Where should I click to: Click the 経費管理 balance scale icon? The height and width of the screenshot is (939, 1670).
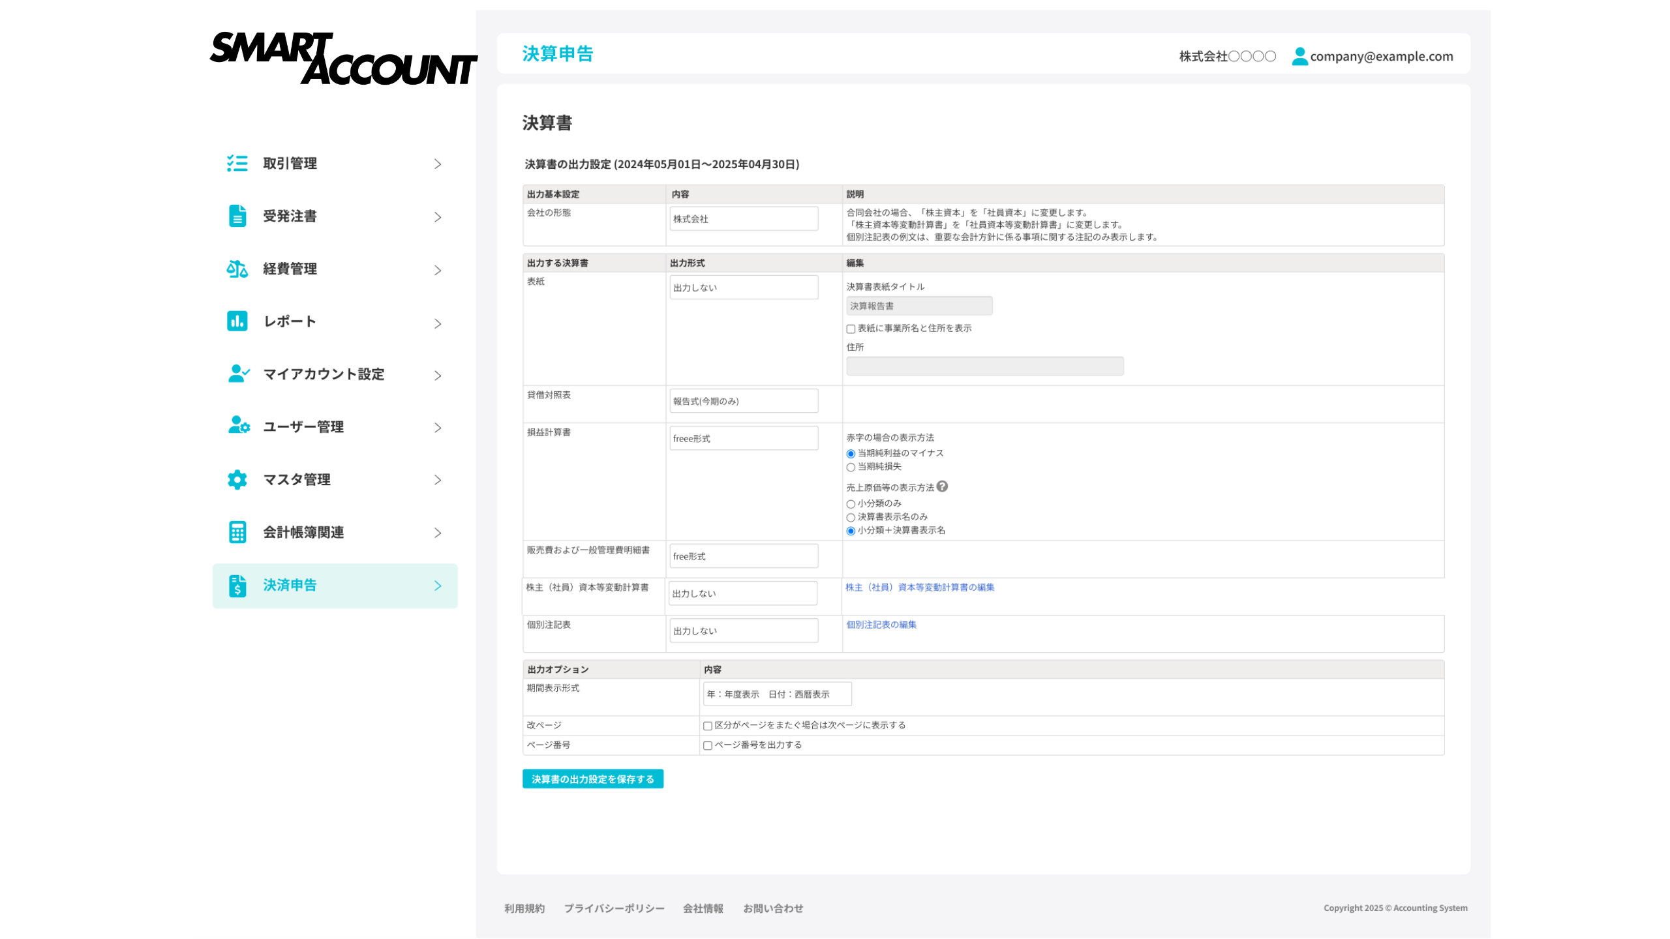point(237,269)
